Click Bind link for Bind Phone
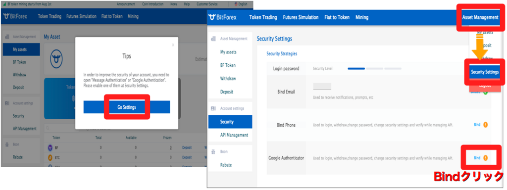Viewport: 507px width, 190px height. [477, 125]
